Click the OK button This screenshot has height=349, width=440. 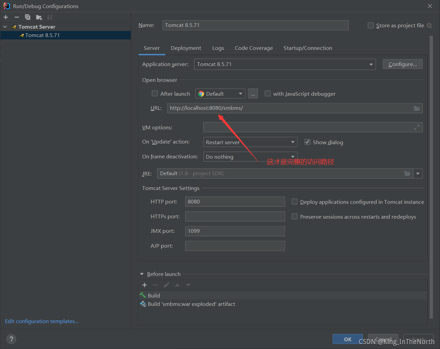(x=348, y=339)
